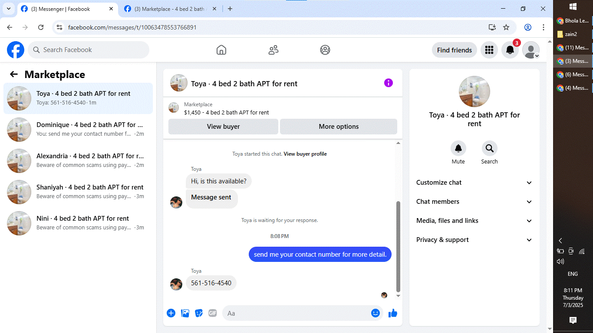The height and width of the screenshot is (333, 593).
Task: Open the Facebook home logo
Action: [16, 50]
